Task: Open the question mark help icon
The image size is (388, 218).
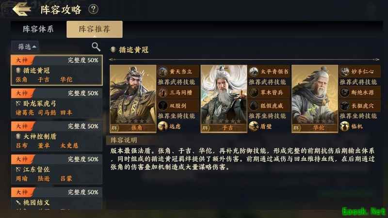Action: pyautogui.click(x=93, y=9)
